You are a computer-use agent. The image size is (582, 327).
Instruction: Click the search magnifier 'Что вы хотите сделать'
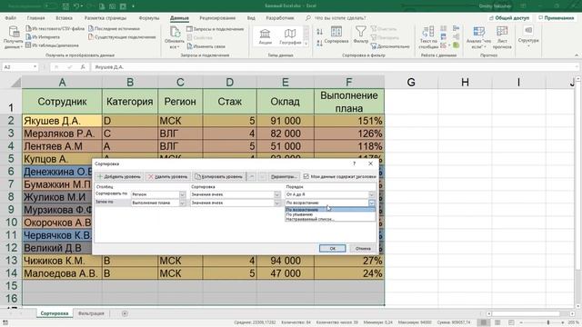(x=308, y=18)
